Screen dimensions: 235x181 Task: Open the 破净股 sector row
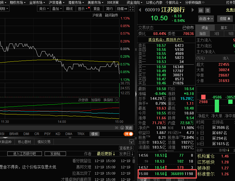tap(204, 168)
